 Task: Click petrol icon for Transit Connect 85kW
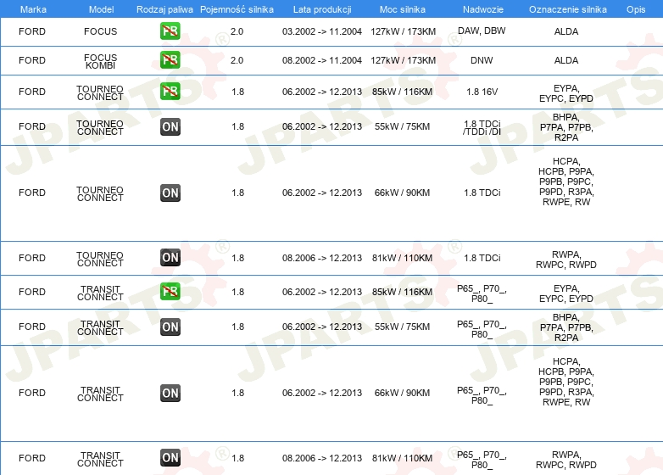[x=170, y=292]
